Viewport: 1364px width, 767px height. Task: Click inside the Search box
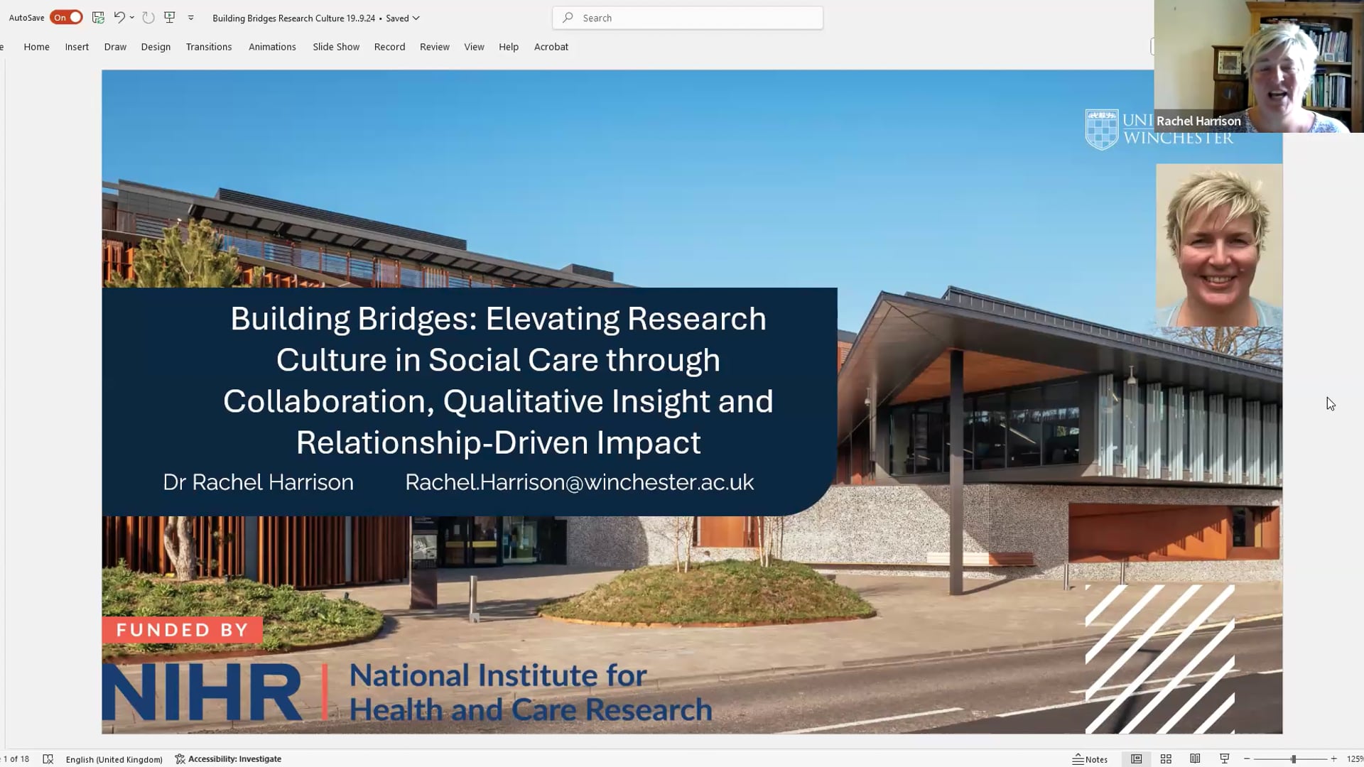(x=686, y=17)
